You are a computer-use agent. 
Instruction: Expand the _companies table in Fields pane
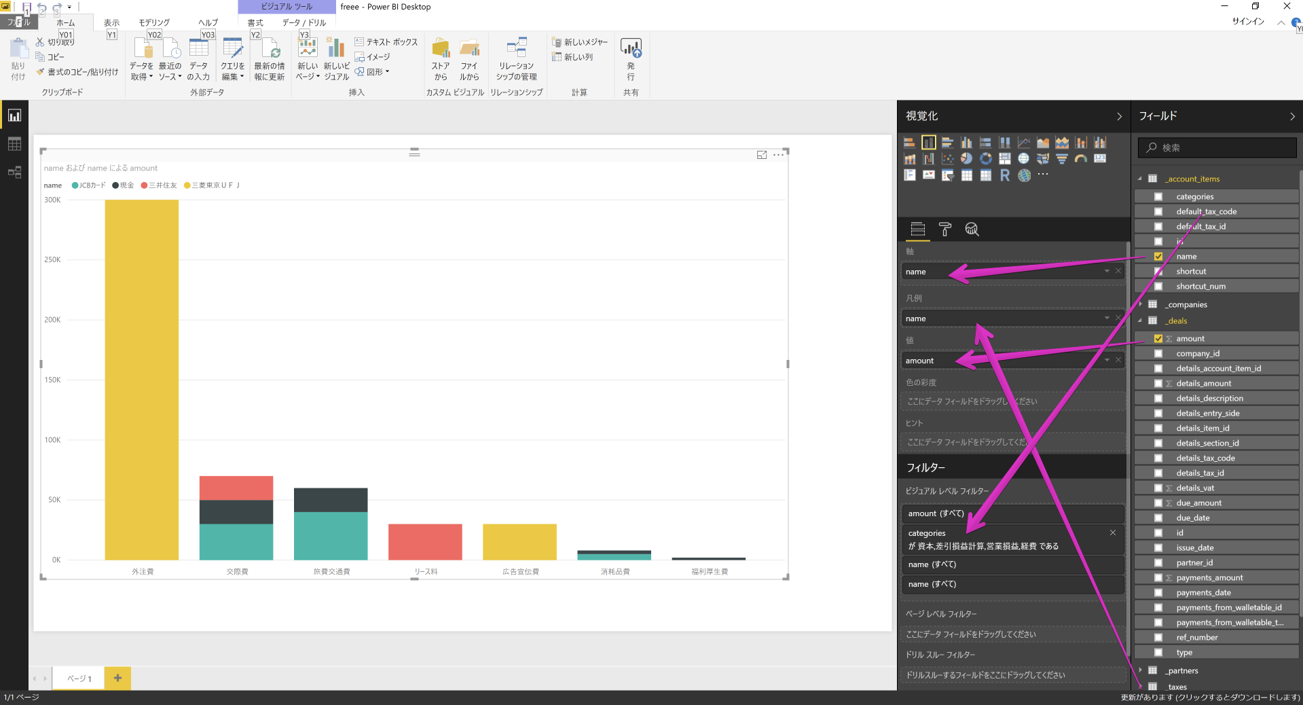(x=1141, y=304)
